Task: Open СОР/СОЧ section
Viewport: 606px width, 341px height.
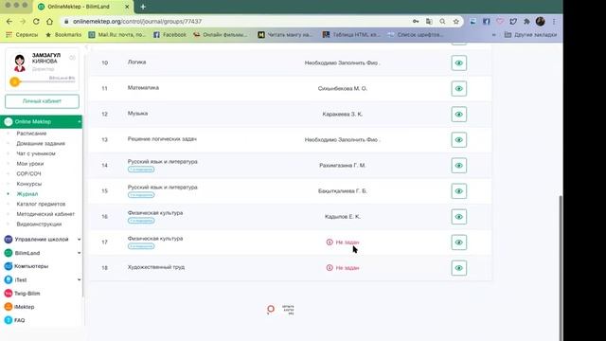Action: [28, 173]
